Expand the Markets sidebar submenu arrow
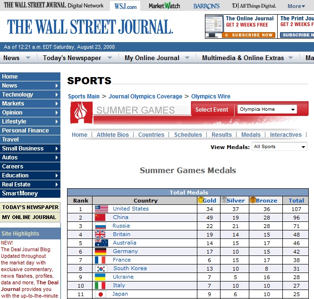The width and height of the screenshot is (314, 299). (57, 104)
